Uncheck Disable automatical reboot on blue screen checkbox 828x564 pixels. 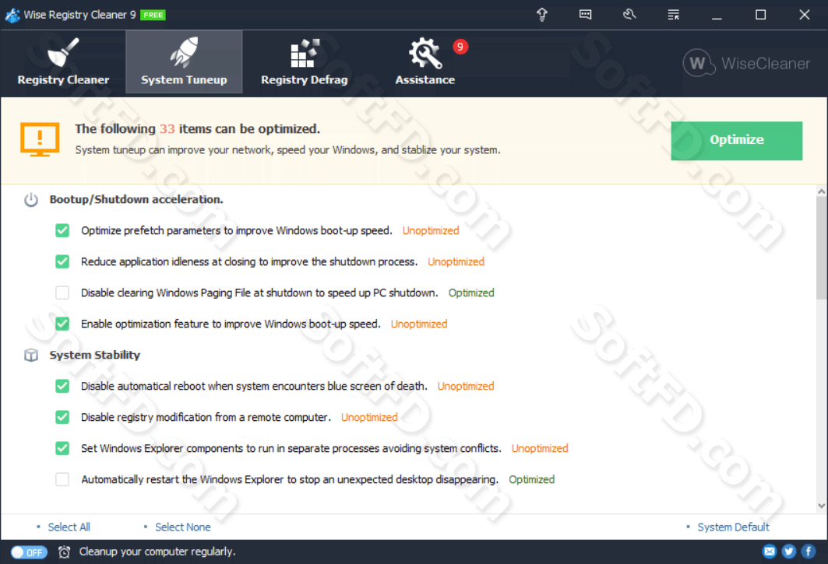pos(62,386)
